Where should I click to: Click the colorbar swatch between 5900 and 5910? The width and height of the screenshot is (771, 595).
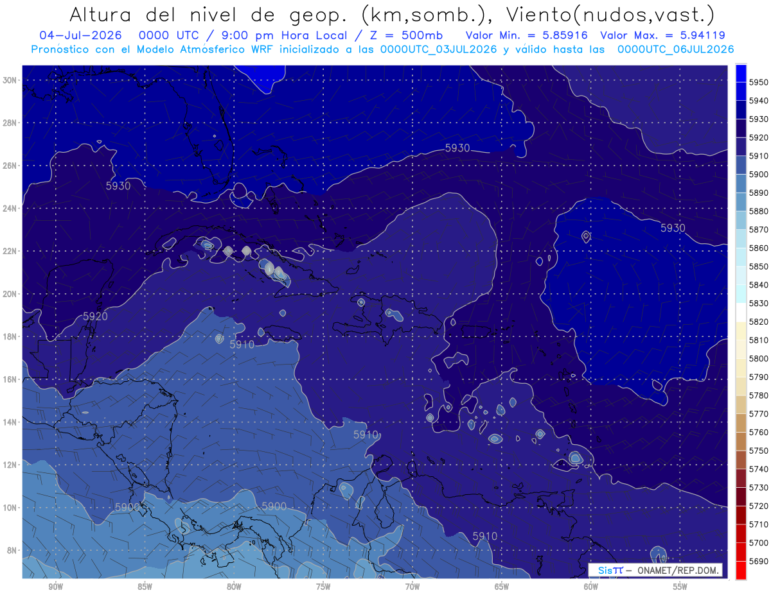coord(741,165)
